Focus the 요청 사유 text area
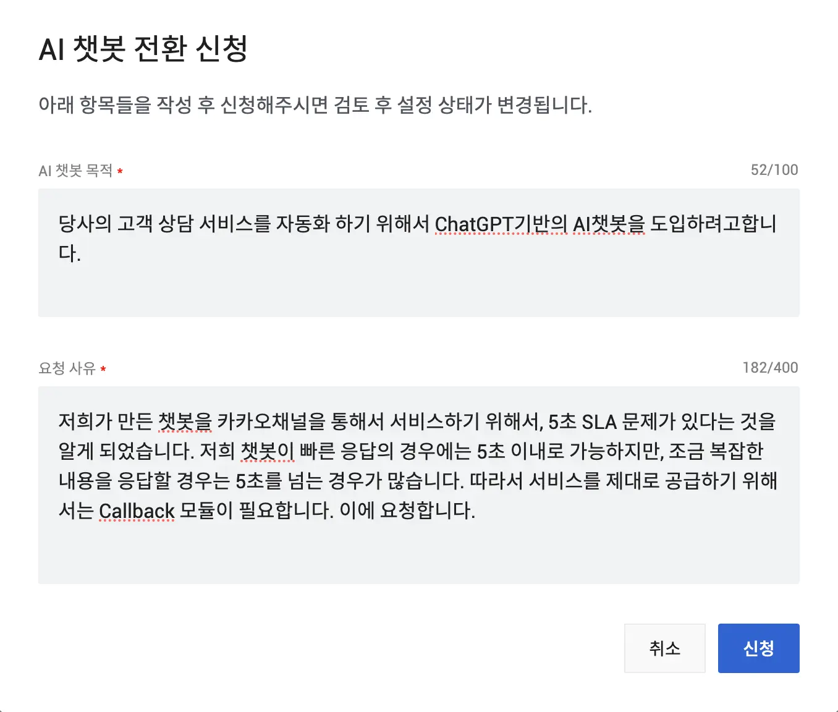The image size is (838, 712). 419,485
